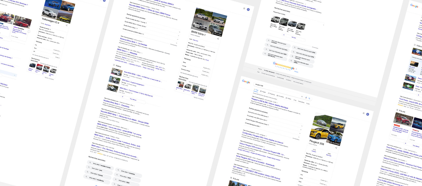
Task: Share the Peugeot 208 knowledge panel
Action: (x=336, y=148)
